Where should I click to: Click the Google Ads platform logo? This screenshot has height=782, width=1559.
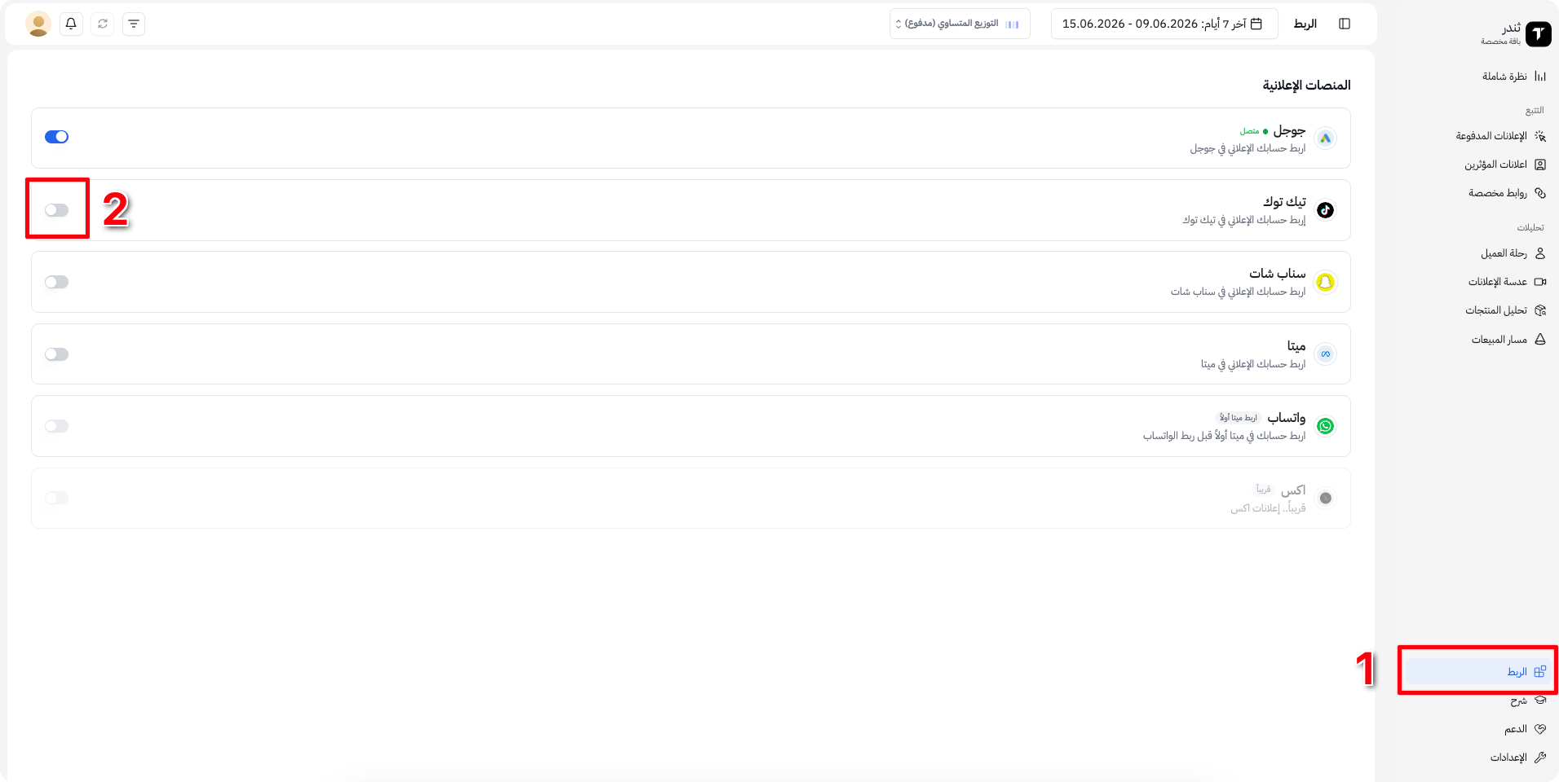(x=1326, y=138)
